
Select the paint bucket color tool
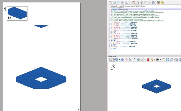[130, 60]
